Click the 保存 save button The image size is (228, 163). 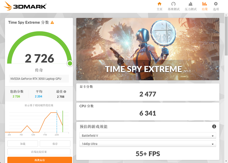pyautogui.click(x=55, y=144)
